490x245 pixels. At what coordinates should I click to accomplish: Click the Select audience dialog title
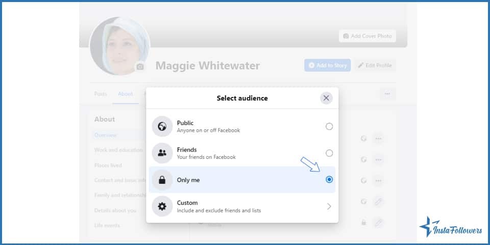pos(242,98)
